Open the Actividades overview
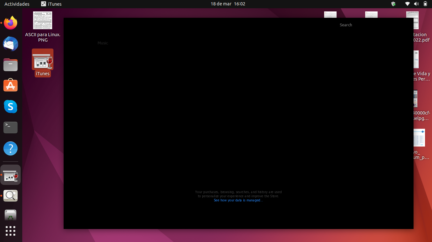The height and width of the screenshot is (242, 432). (17, 4)
